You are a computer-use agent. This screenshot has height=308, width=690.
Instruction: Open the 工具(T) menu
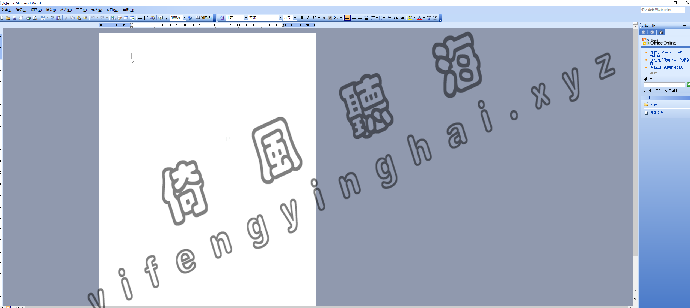point(81,10)
